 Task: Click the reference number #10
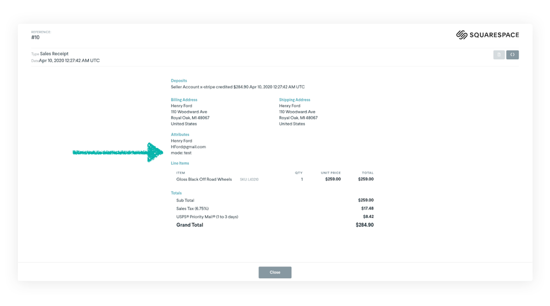[x=35, y=38]
